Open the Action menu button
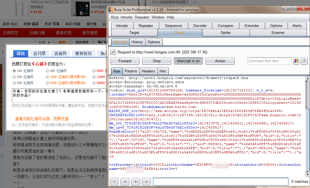 220,61
